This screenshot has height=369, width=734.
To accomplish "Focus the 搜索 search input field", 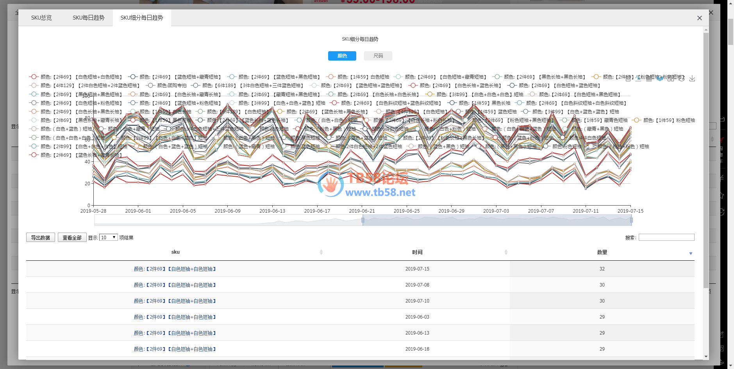I will (x=666, y=237).
